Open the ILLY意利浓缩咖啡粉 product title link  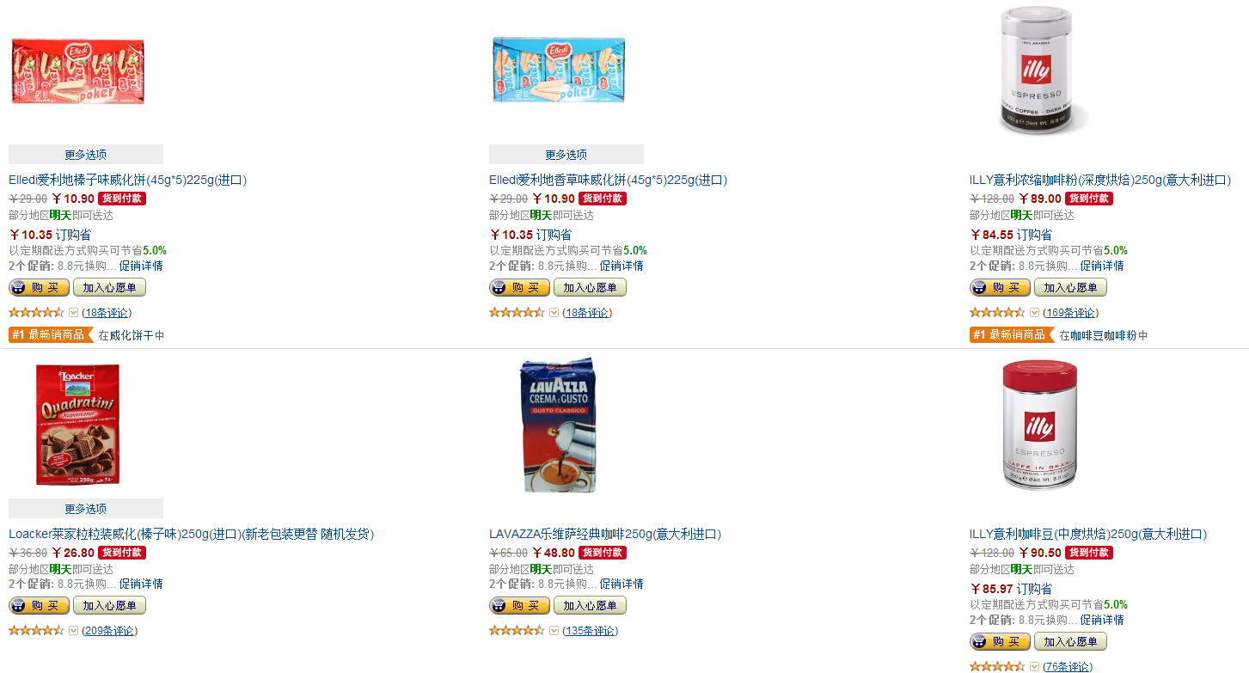pyautogui.click(x=1099, y=180)
